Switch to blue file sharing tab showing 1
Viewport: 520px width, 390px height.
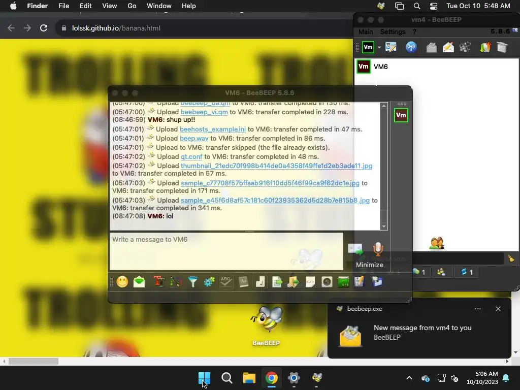tap(467, 272)
